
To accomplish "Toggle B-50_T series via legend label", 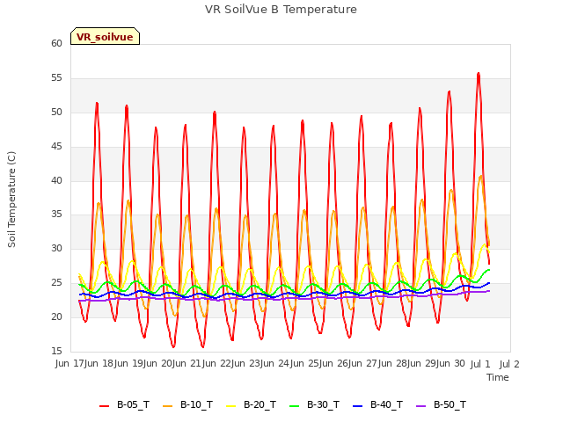I will [450, 404].
